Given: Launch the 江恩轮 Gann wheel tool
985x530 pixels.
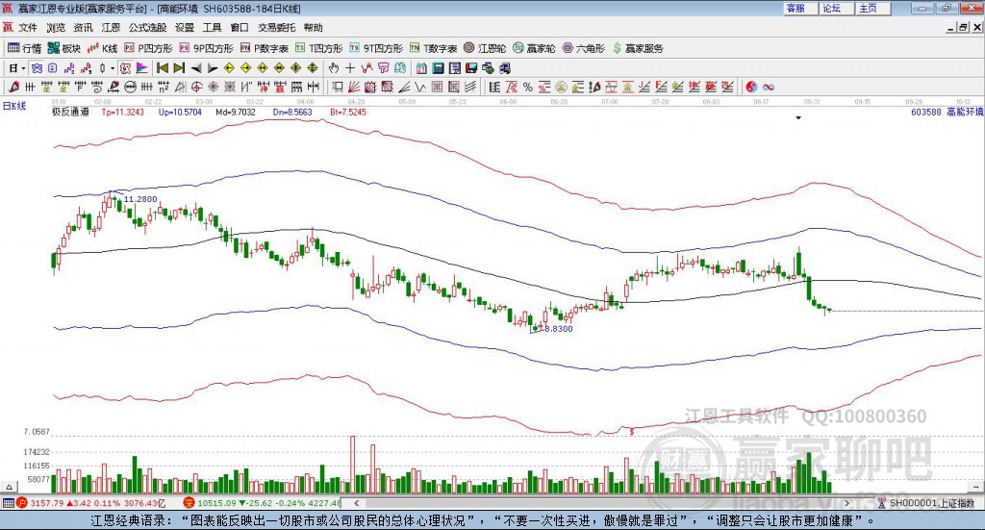Looking at the screenshot, I should 485,48.
